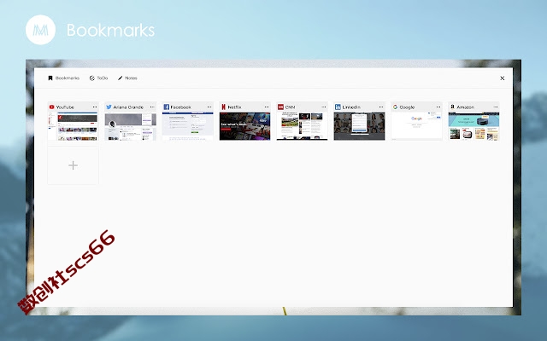Open options menu for Facebook bookmark
Viewport: 547px width, 341px height.
[209, 107]
